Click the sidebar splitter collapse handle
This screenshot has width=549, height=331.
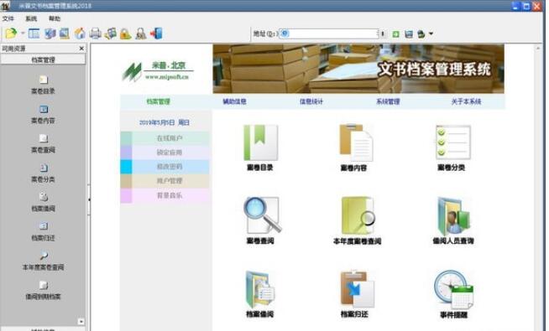coord(89,199)
